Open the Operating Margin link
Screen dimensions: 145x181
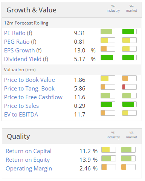click(x=29, y=169)
